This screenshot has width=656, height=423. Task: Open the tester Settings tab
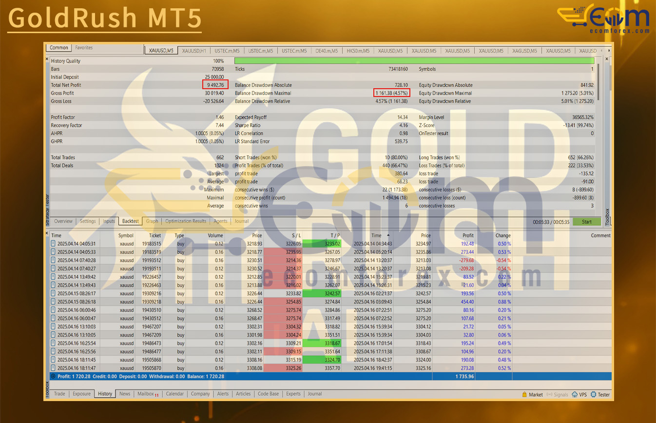pos(88,221)
